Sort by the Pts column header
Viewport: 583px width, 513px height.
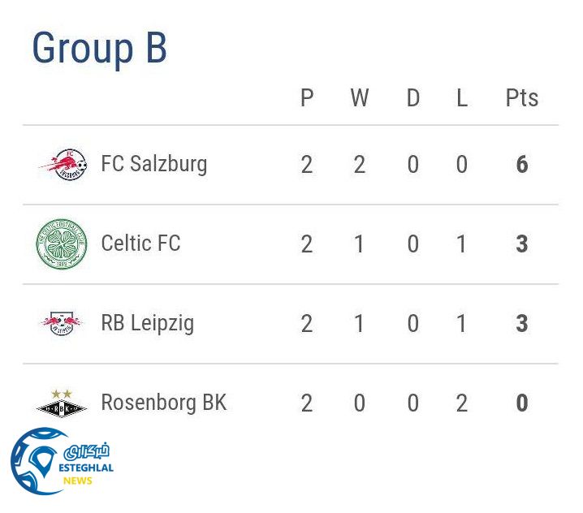point(521,98)
